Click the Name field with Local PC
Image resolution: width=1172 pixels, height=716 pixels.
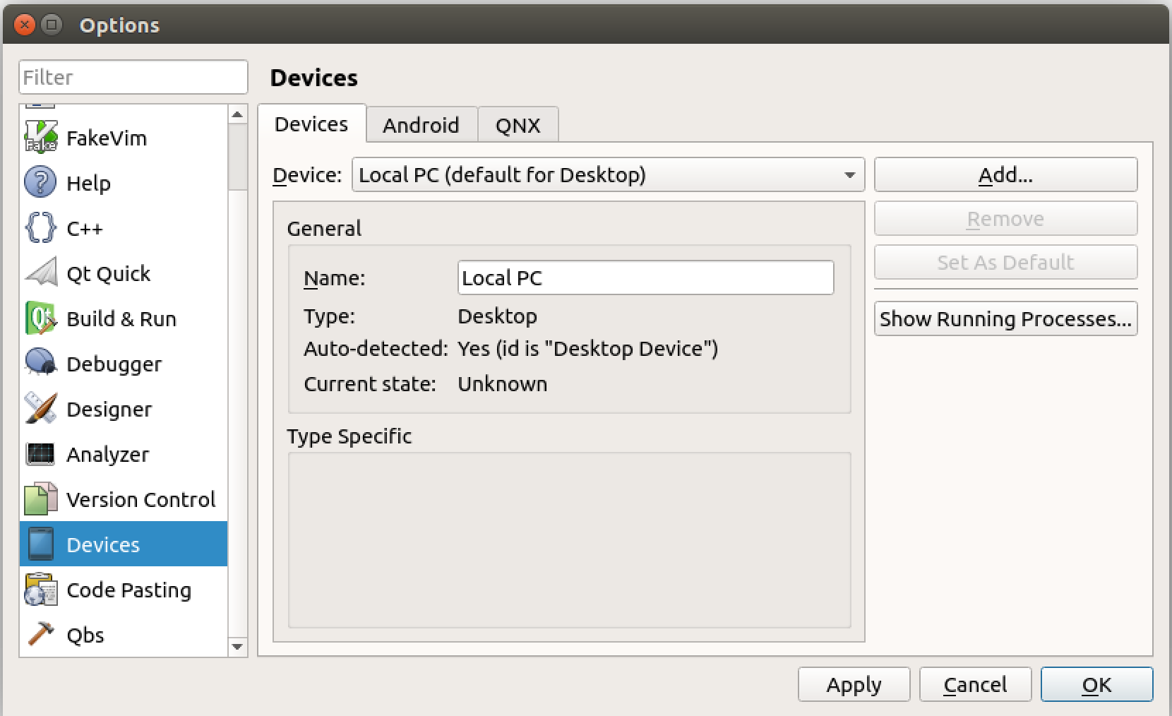pyautogui.click(x=645, y=278)
